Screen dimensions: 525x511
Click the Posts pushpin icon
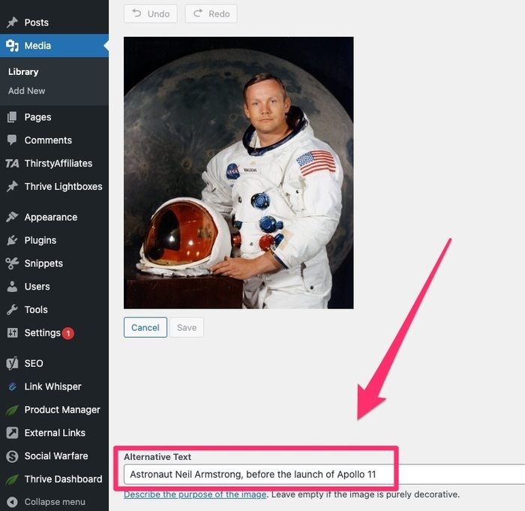[13, 23]
